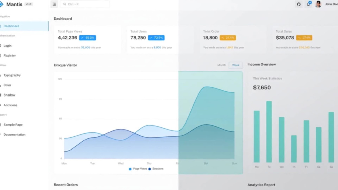Viewport: 338px width, 190px height.
Task: Click the Page Views legend marker
Action: pos(130,169)
